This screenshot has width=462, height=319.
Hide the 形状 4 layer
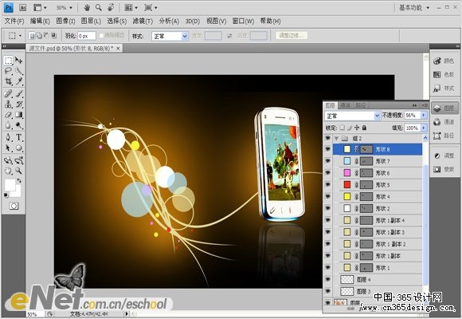(x=327, y=196)
